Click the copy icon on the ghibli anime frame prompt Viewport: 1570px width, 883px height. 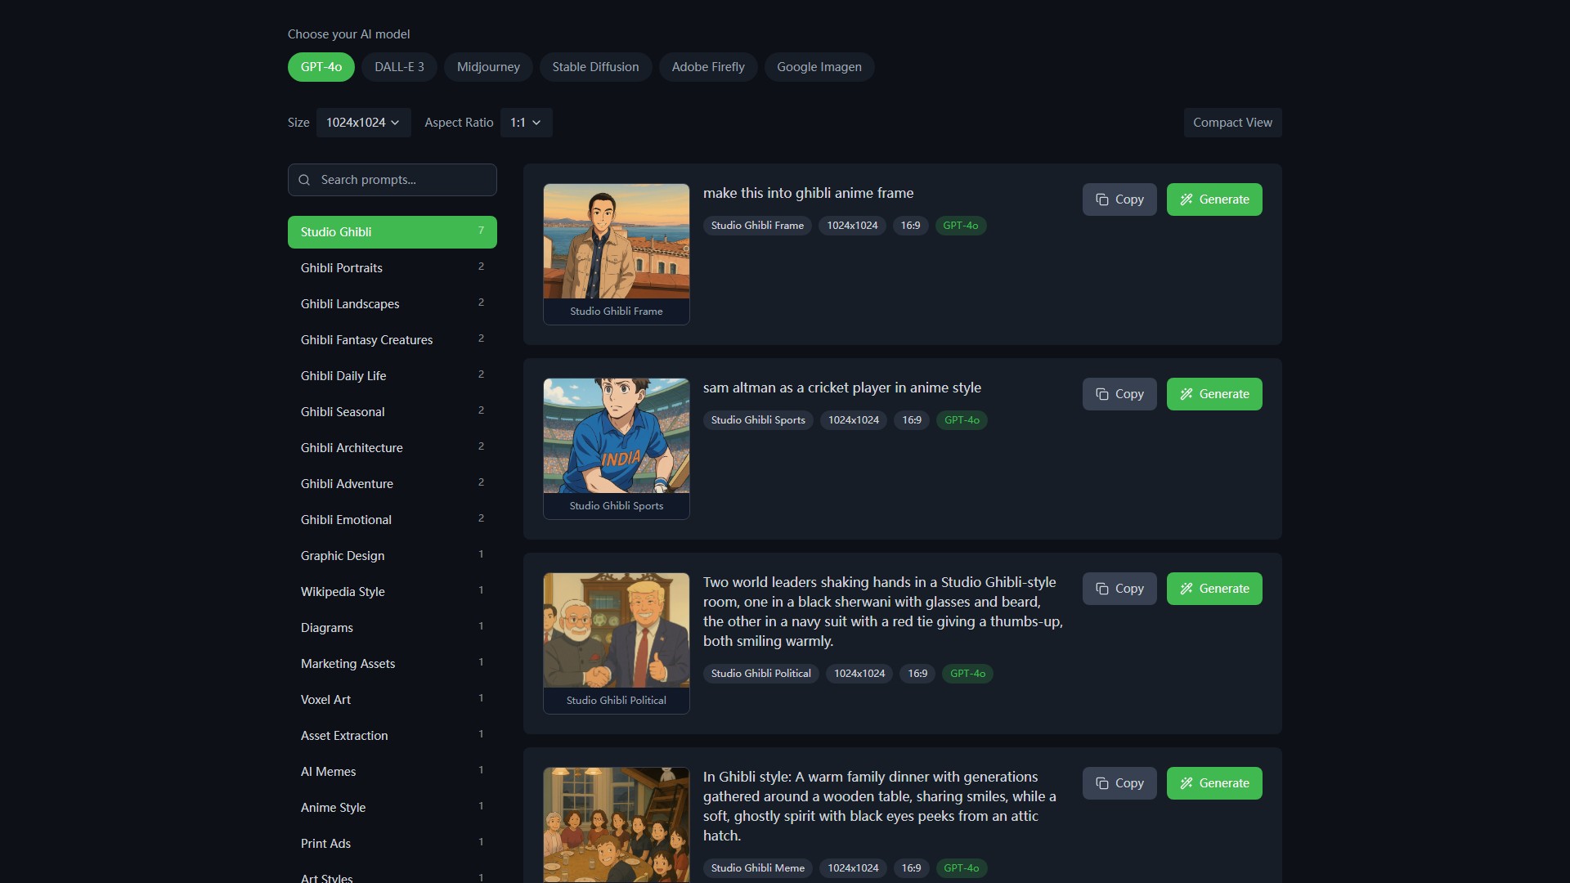(x=1102, y=199)
